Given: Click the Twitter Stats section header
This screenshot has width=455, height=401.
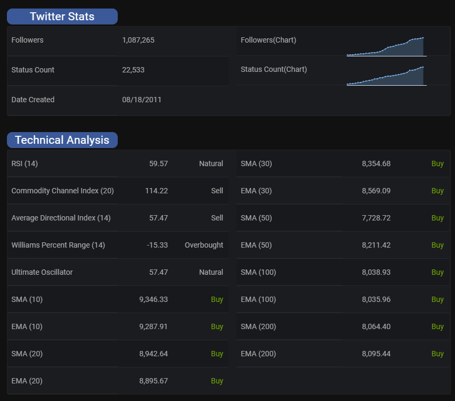Looking at the screenshot, I should [x=62, y=17].
